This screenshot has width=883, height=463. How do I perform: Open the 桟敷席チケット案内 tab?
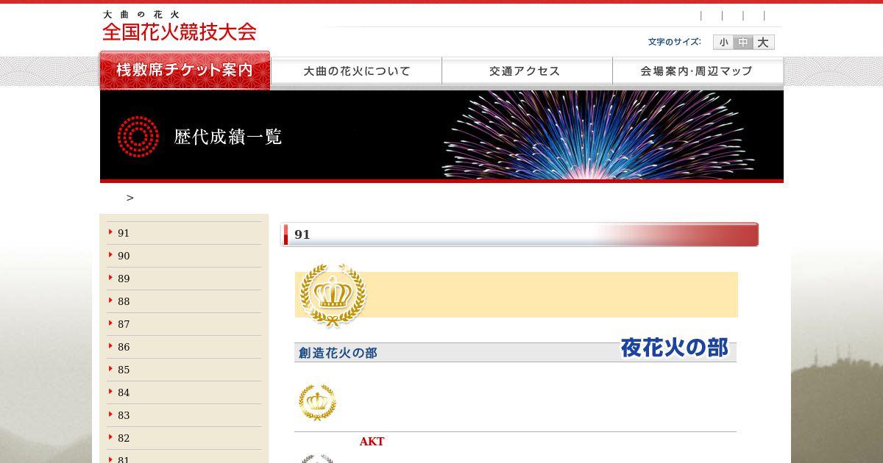[x=185, y=71]
